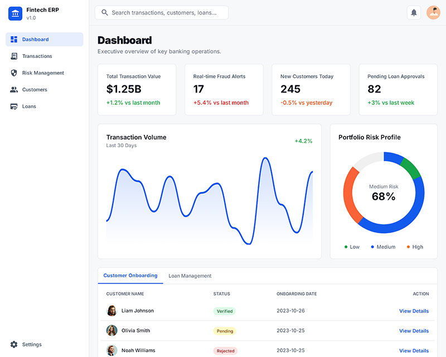Click the Fintech ERP bank logo
446x357 pixels.
15,13
